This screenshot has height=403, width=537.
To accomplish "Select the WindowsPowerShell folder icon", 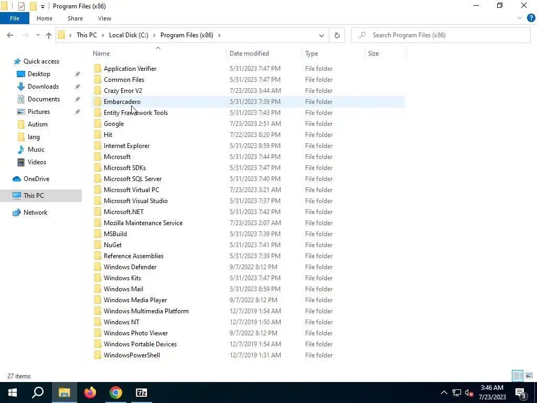I will (x=98, y=355).
